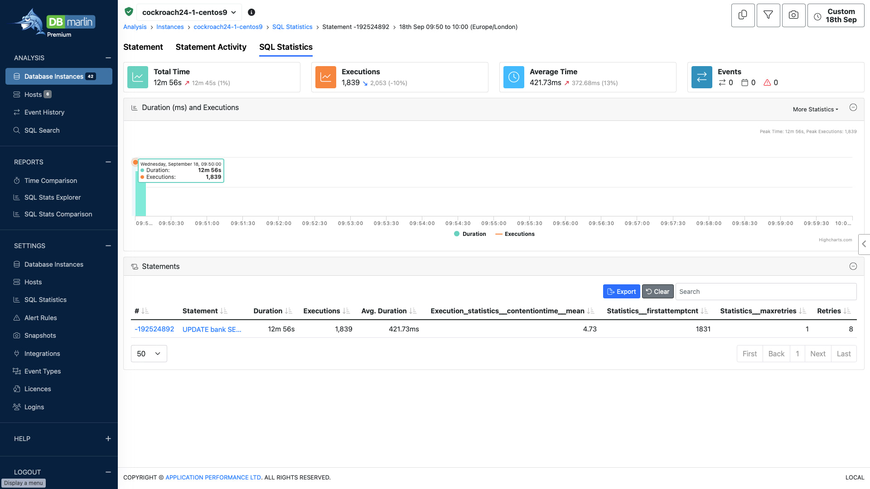Collapse the Duration and Executions panel
The width and height of the screenshot is (870, 489).
[x=853, y=107]
